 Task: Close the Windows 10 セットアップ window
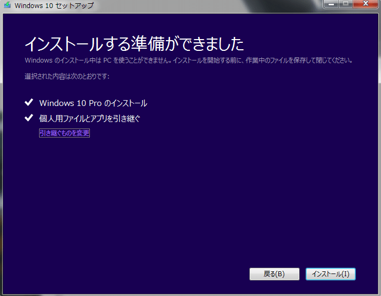365,4
